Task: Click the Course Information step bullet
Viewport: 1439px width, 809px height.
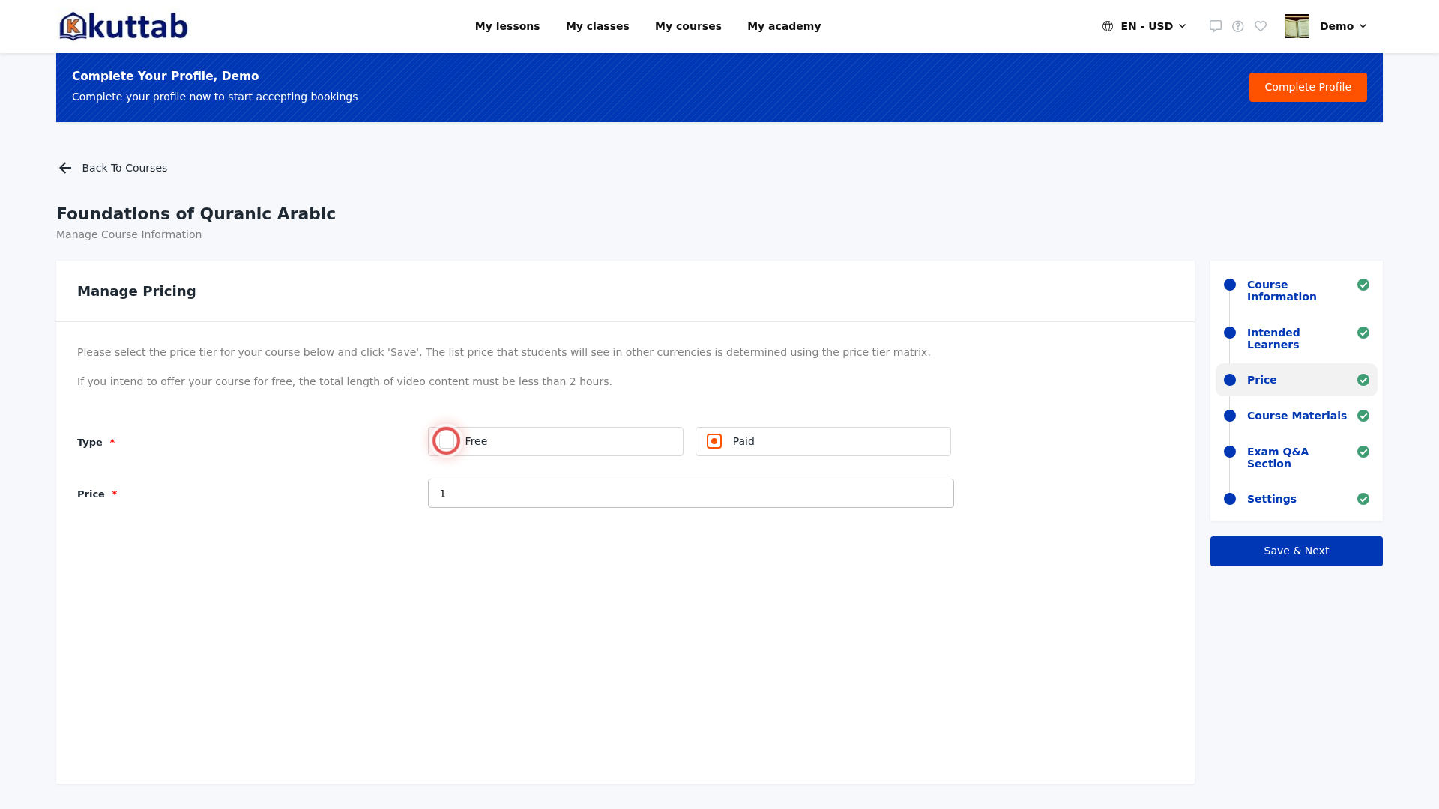Action: point(1230,285)
